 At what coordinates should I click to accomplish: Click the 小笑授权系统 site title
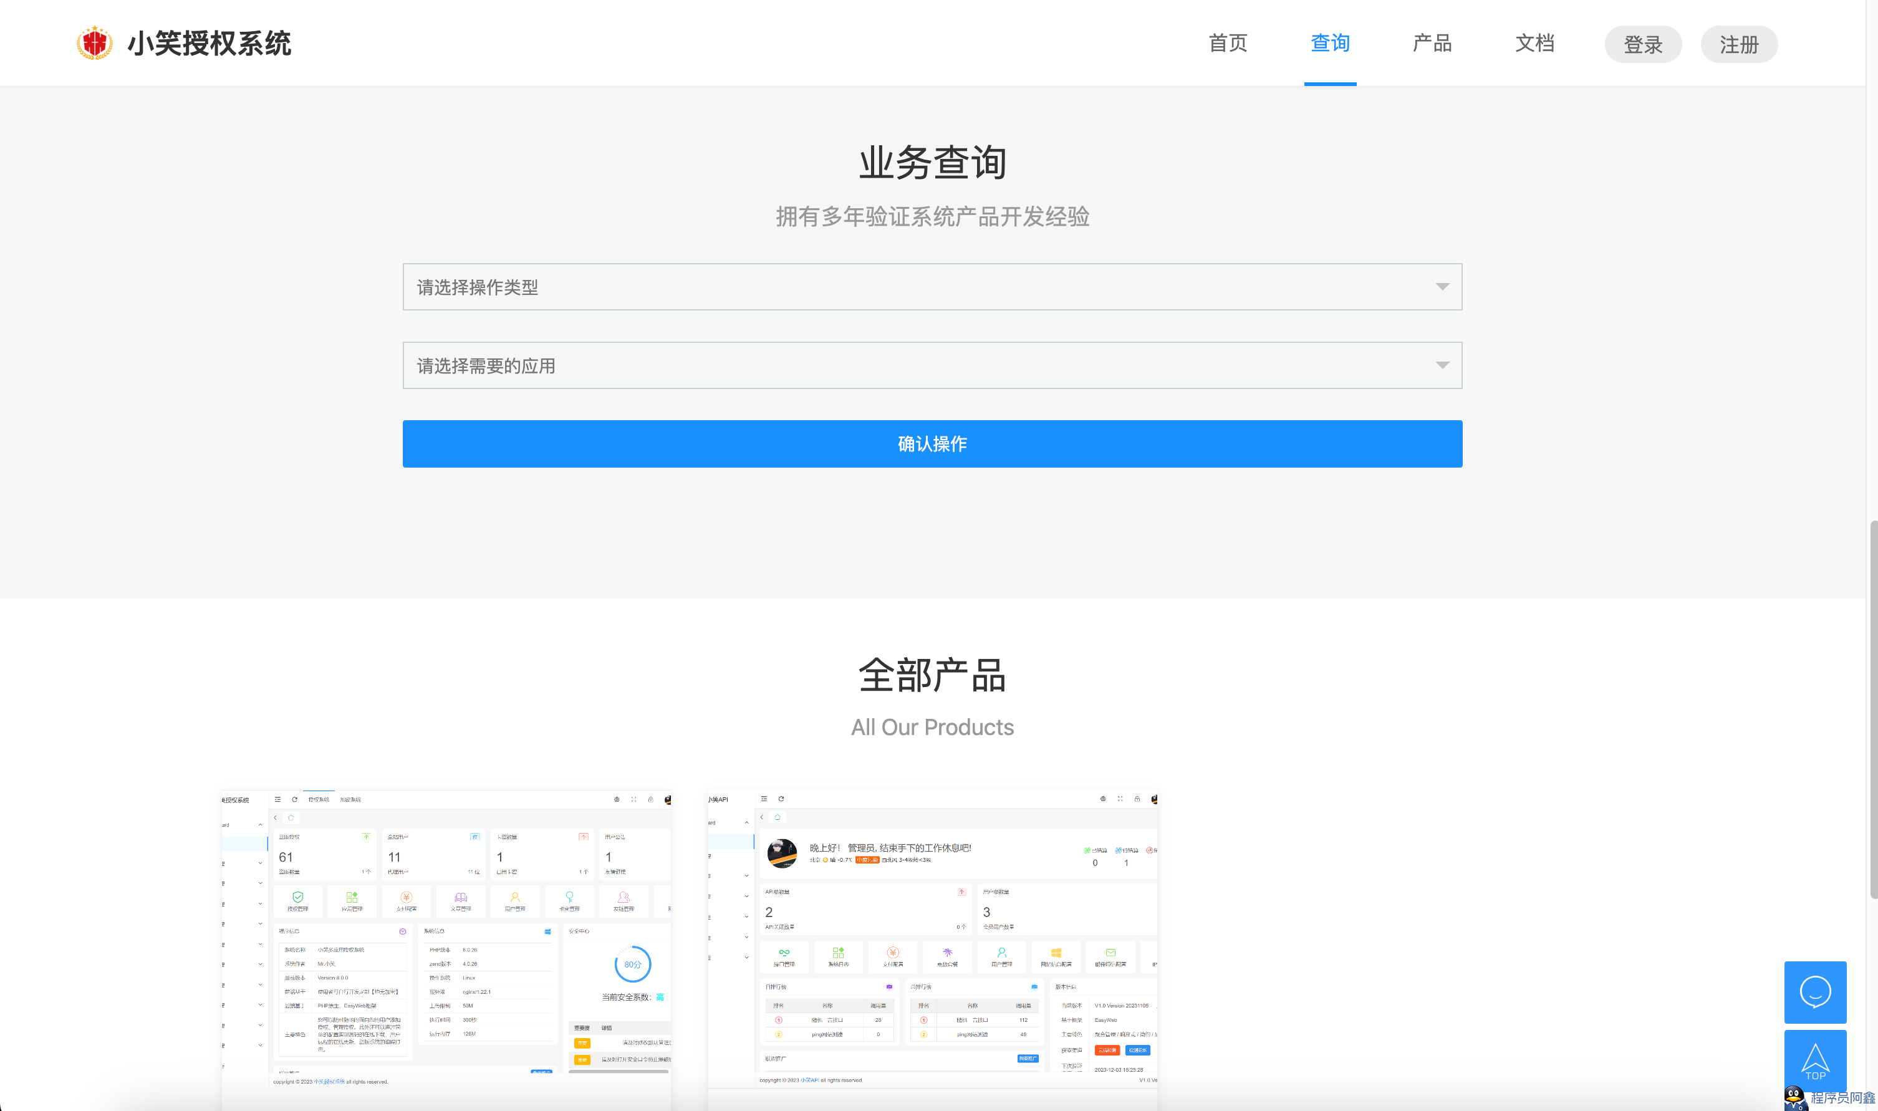[209, 44]
